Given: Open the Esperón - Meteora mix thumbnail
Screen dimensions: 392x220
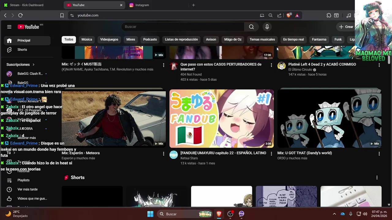Looking at the screenshot, I should (x=114, y=119).
